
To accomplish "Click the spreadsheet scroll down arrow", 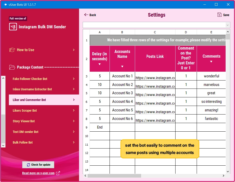I will click(x=228, y=172).
